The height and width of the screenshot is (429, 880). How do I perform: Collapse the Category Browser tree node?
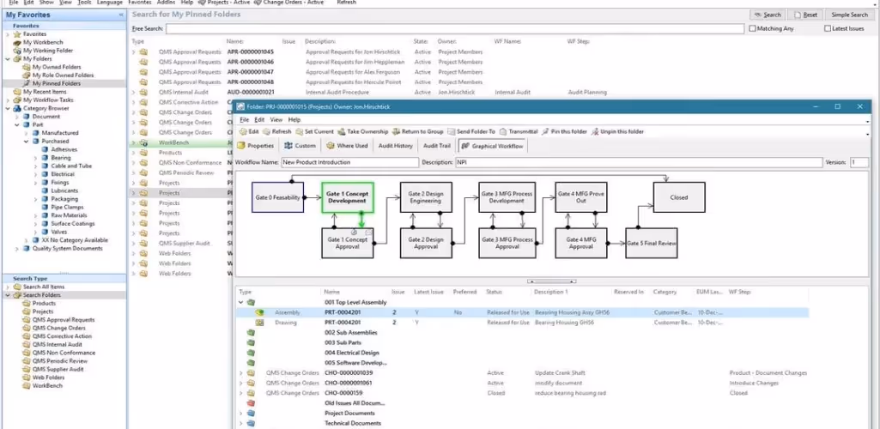[7, 108]
